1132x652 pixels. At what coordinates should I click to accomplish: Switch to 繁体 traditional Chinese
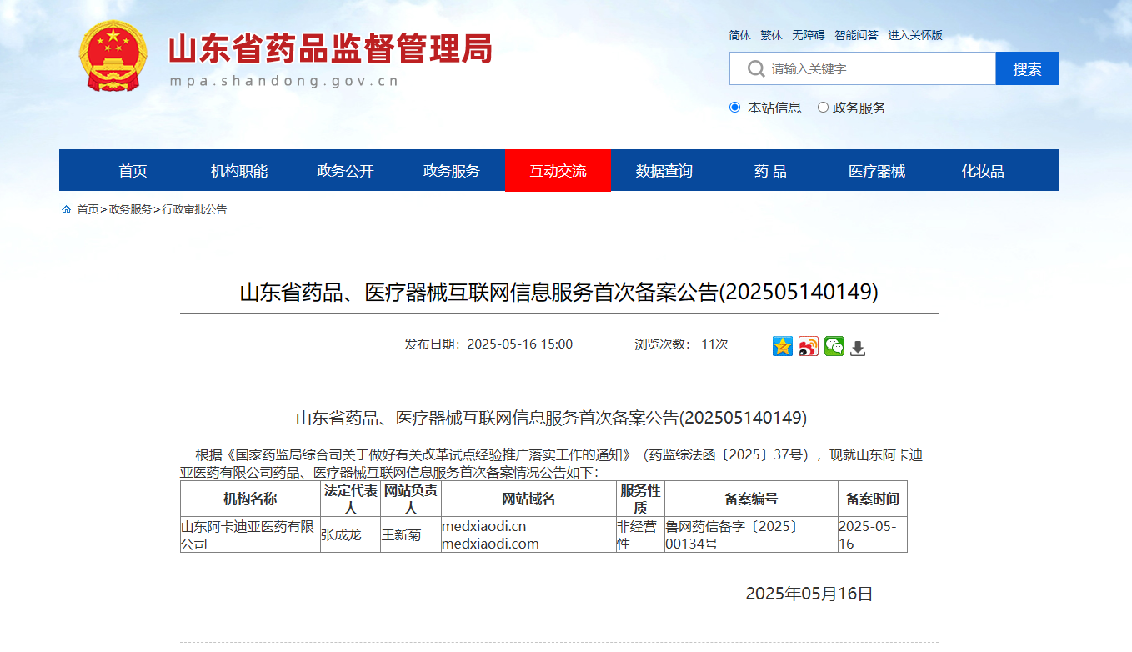[x=771, y=35]
